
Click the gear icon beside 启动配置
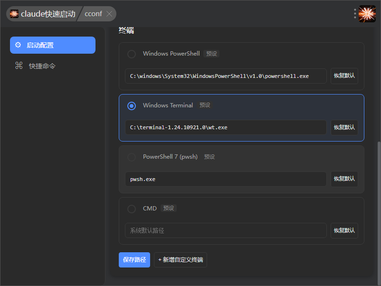18,45
